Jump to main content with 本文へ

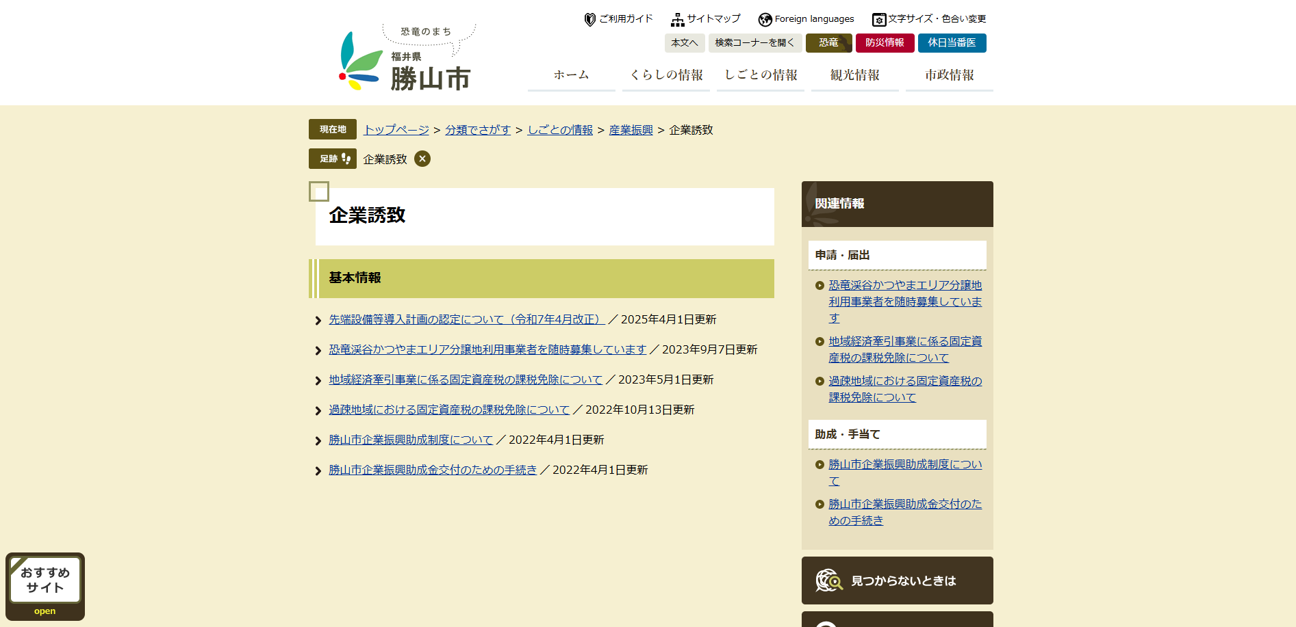pyautogui.click(x=685, y=43)
